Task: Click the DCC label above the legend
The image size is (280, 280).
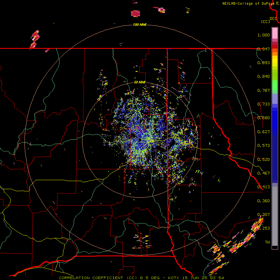Action: coord(273,19)
